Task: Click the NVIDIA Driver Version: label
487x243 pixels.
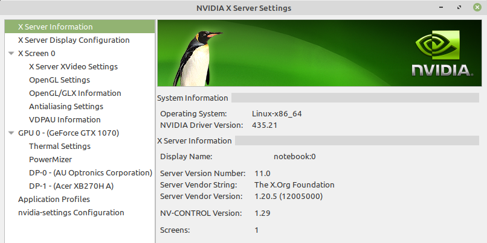Action: point(202,125)
